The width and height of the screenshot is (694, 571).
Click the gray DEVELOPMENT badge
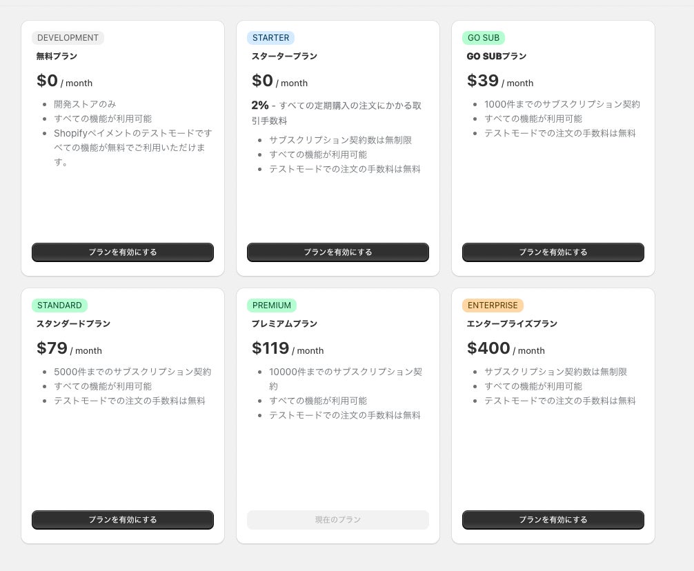tap(68, 38)
